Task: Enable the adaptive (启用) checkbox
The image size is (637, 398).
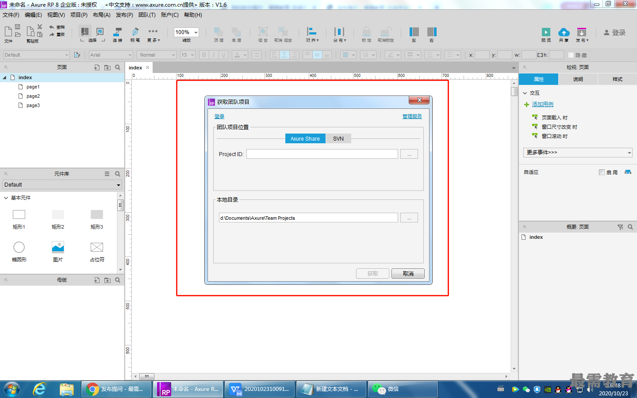Action: 602,172
